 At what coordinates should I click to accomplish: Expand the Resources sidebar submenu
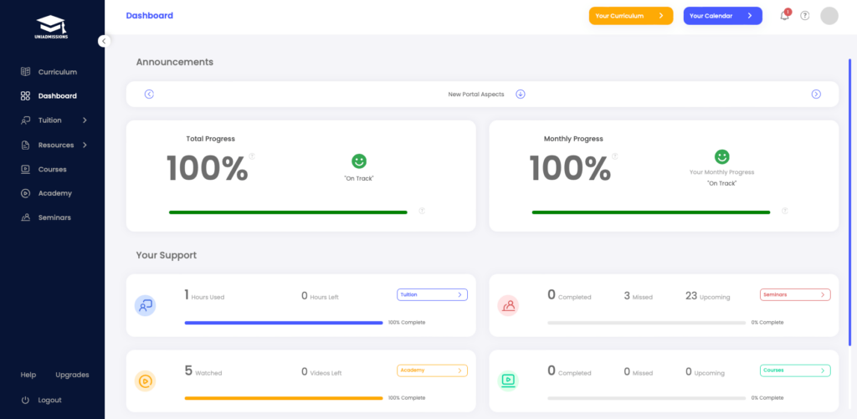point(85,145)
